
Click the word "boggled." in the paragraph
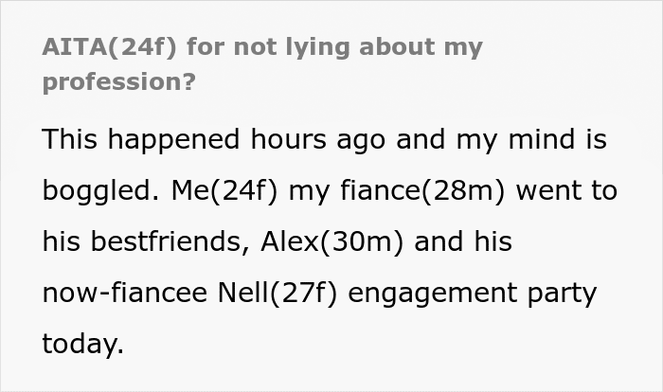coord(101,191)
